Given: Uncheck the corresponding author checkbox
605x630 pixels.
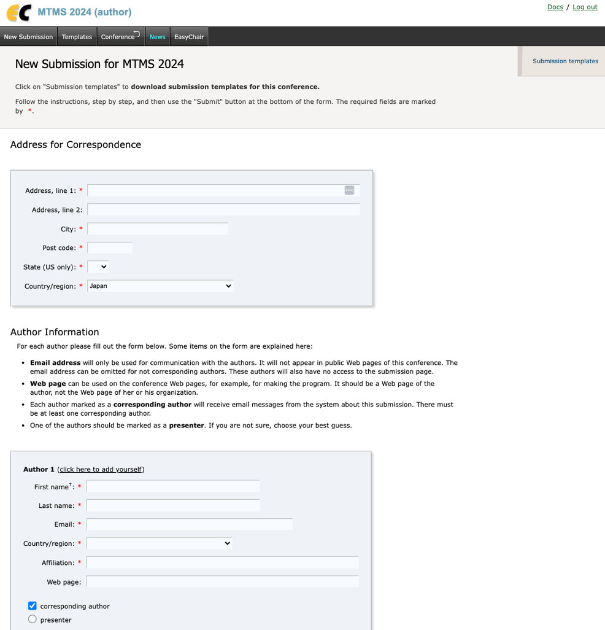Looking at the screenshot, I should pyautogui.click(x=33, y=605).
